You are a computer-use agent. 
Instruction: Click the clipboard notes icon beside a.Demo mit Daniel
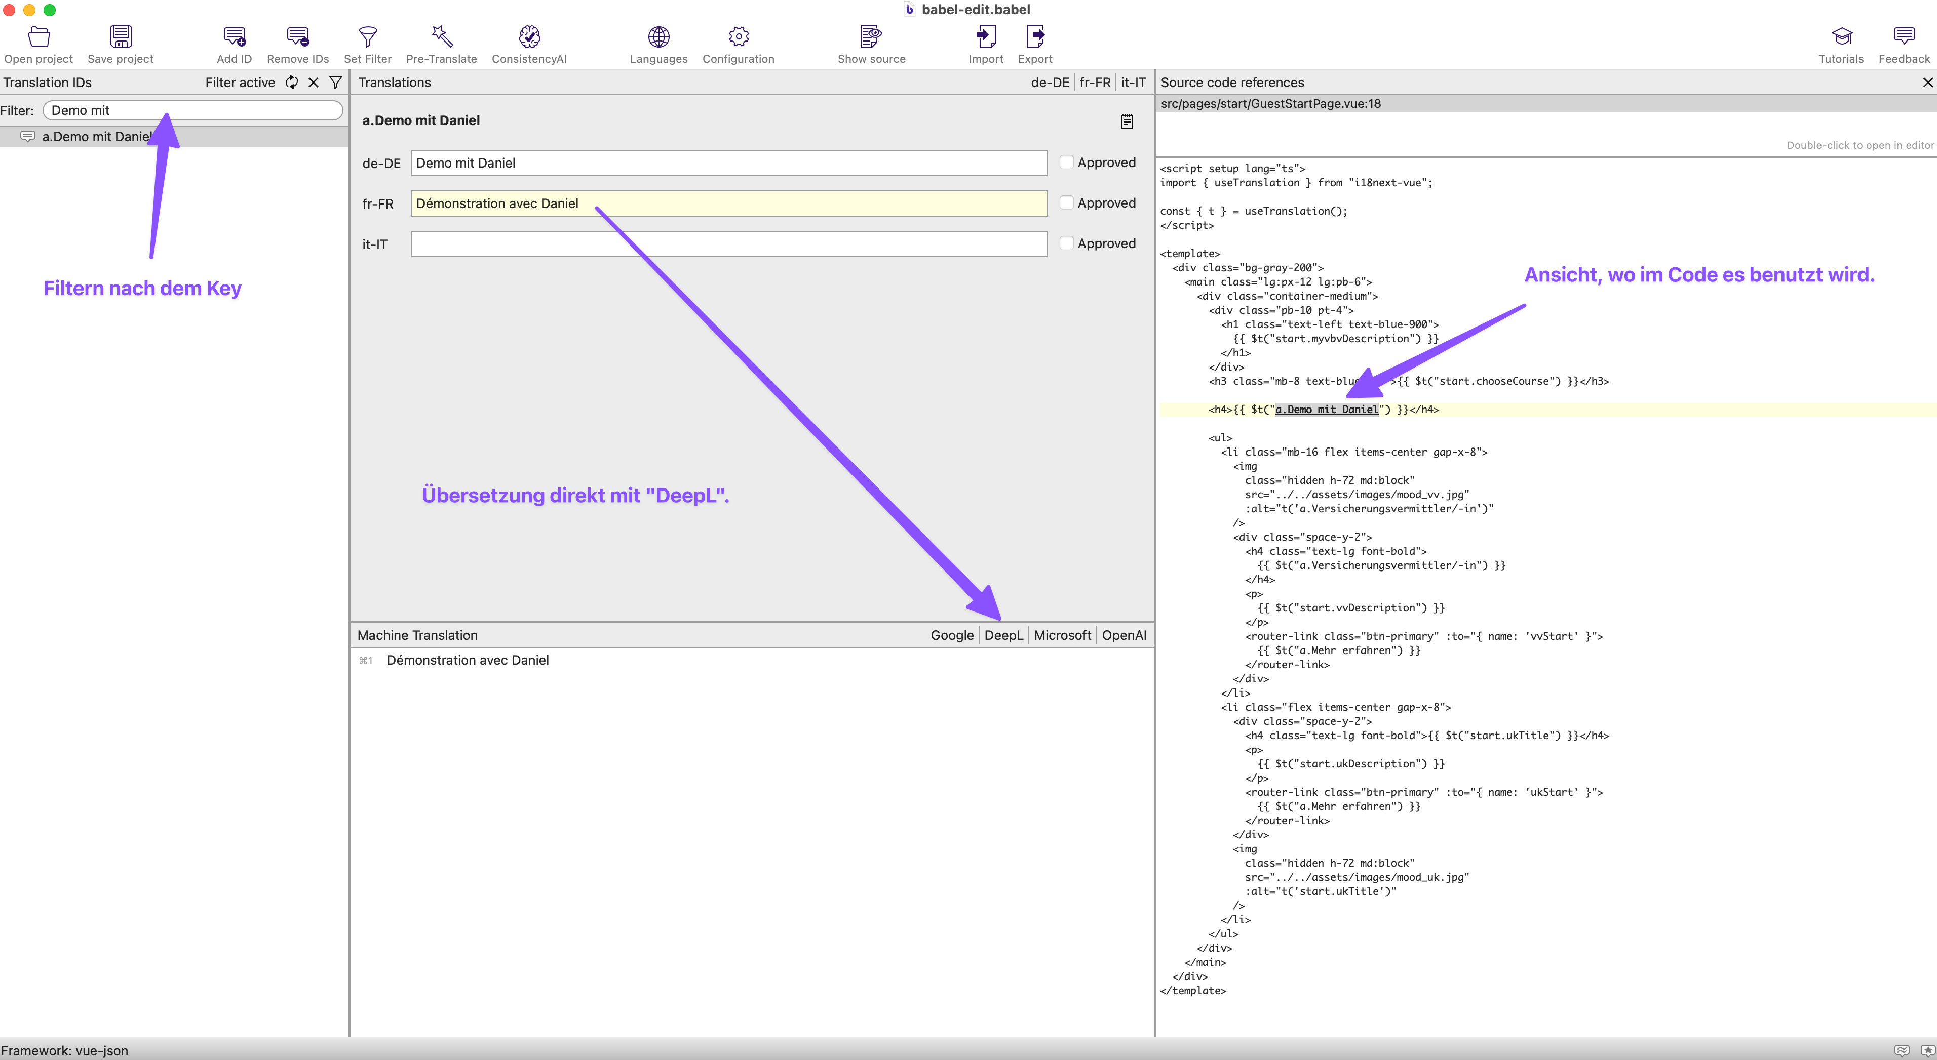point(1127,121)
